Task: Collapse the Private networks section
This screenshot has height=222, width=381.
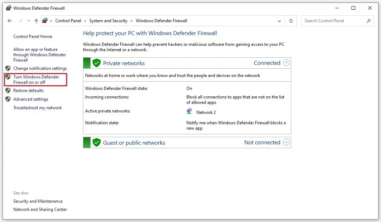Action: coord(286,63)
